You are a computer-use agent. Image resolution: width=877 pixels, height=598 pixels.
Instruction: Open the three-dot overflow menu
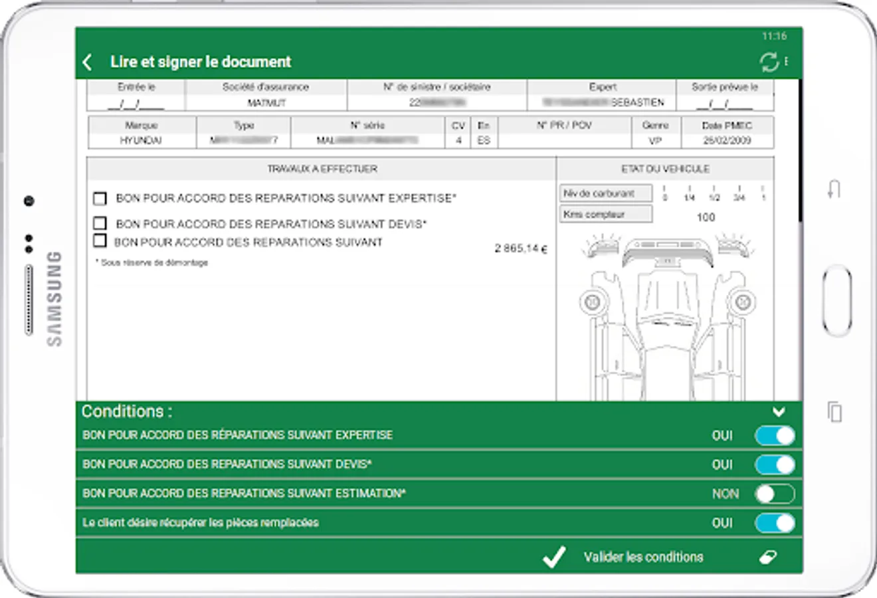pos(788,61)
